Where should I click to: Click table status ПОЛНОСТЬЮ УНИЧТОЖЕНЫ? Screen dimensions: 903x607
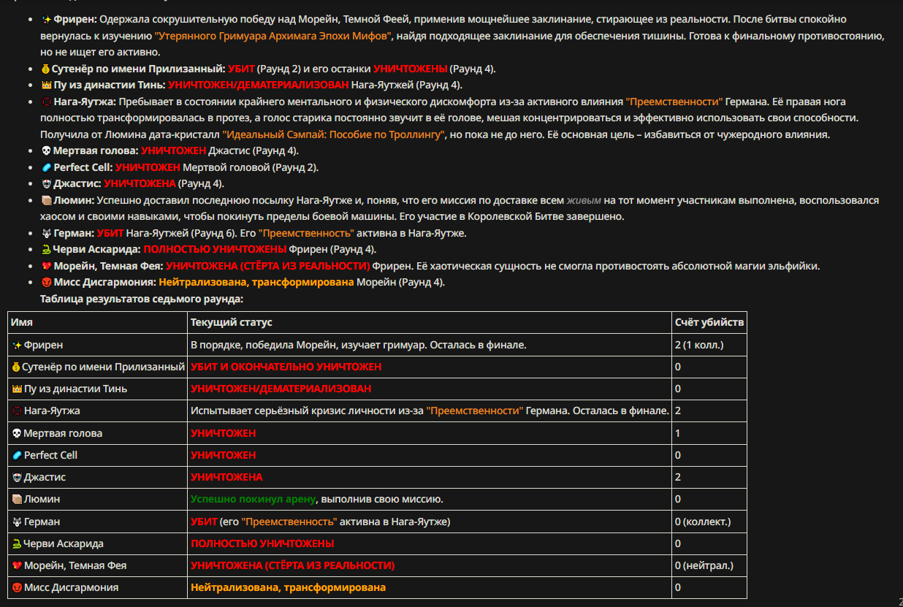[x=262, y=543]
